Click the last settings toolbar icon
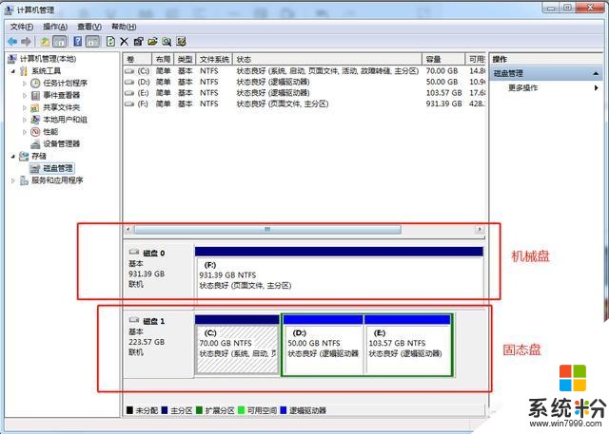The width and height of the screenshot is (609, 434). (181, 41)
